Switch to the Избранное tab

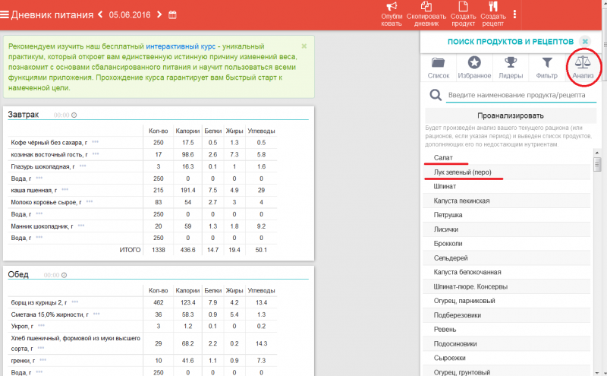pyautogui.click(x=474, y=68)
